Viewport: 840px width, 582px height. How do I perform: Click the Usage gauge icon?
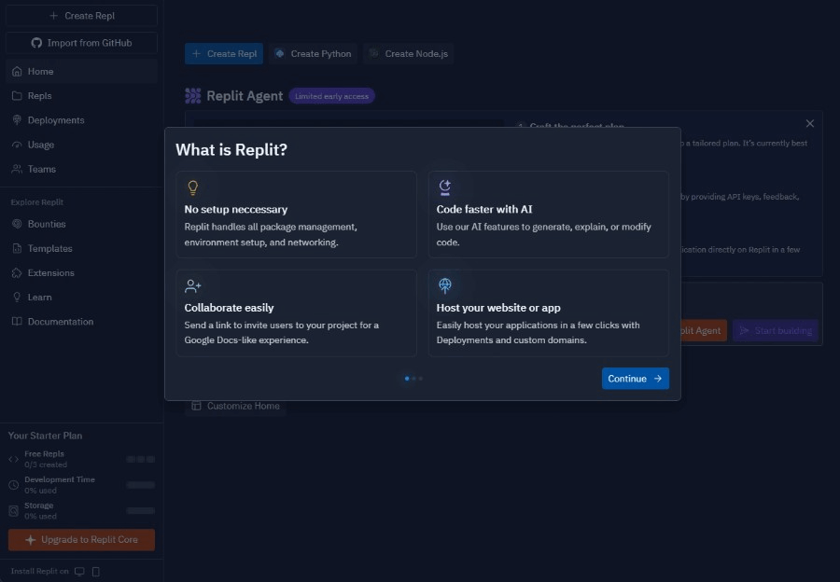(x=17, y=145)
